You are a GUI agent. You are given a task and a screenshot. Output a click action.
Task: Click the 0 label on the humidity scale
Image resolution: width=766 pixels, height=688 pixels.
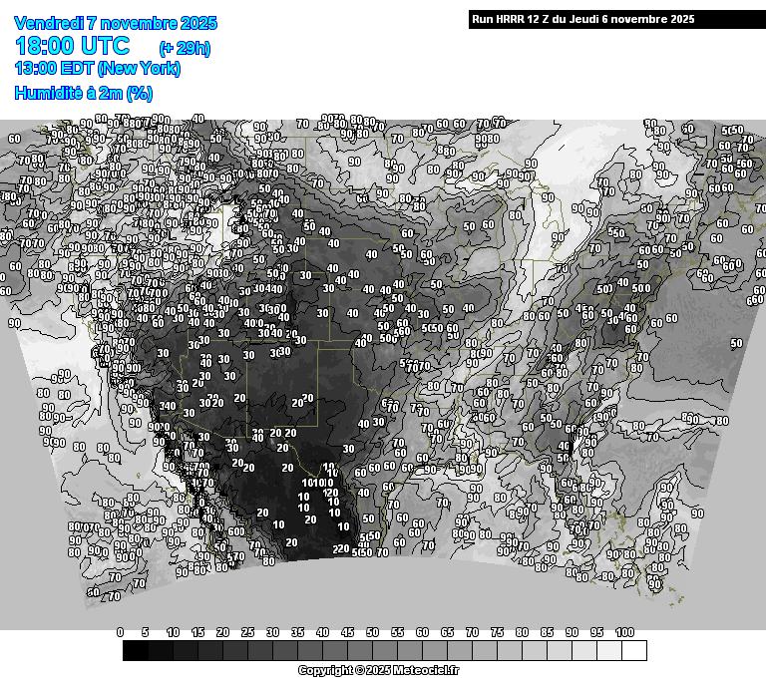point(121,632)
